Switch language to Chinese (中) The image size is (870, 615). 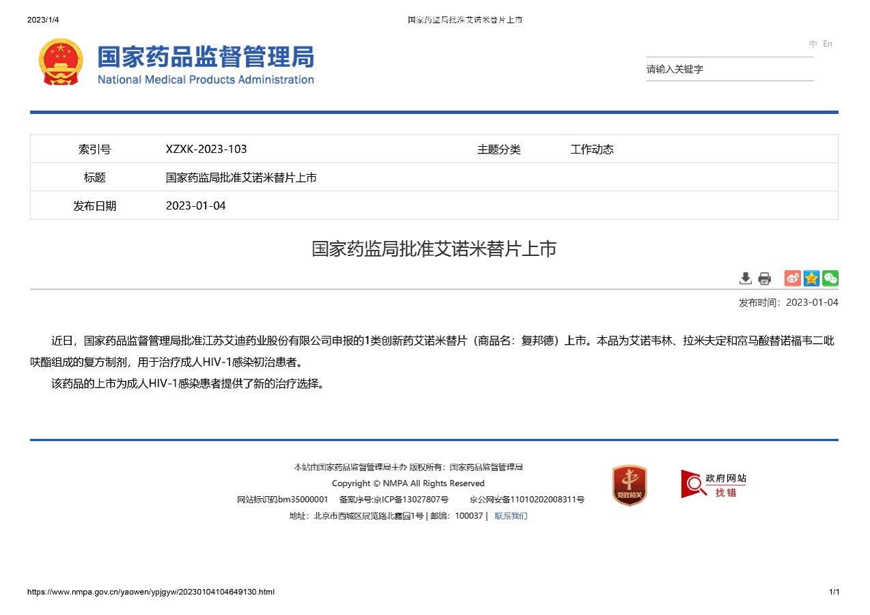click(813, 44)
